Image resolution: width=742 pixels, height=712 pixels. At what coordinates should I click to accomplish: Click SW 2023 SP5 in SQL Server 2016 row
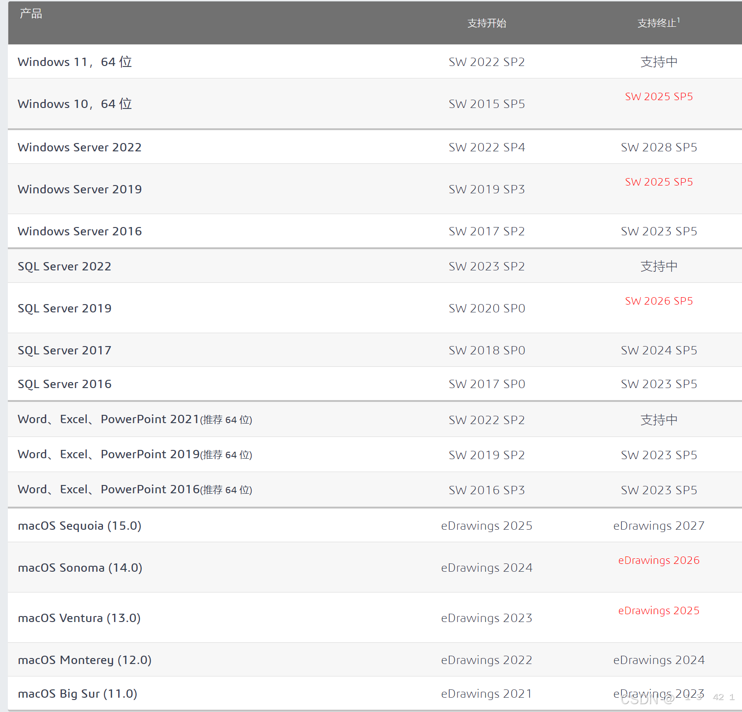click(x=659, y=384)
